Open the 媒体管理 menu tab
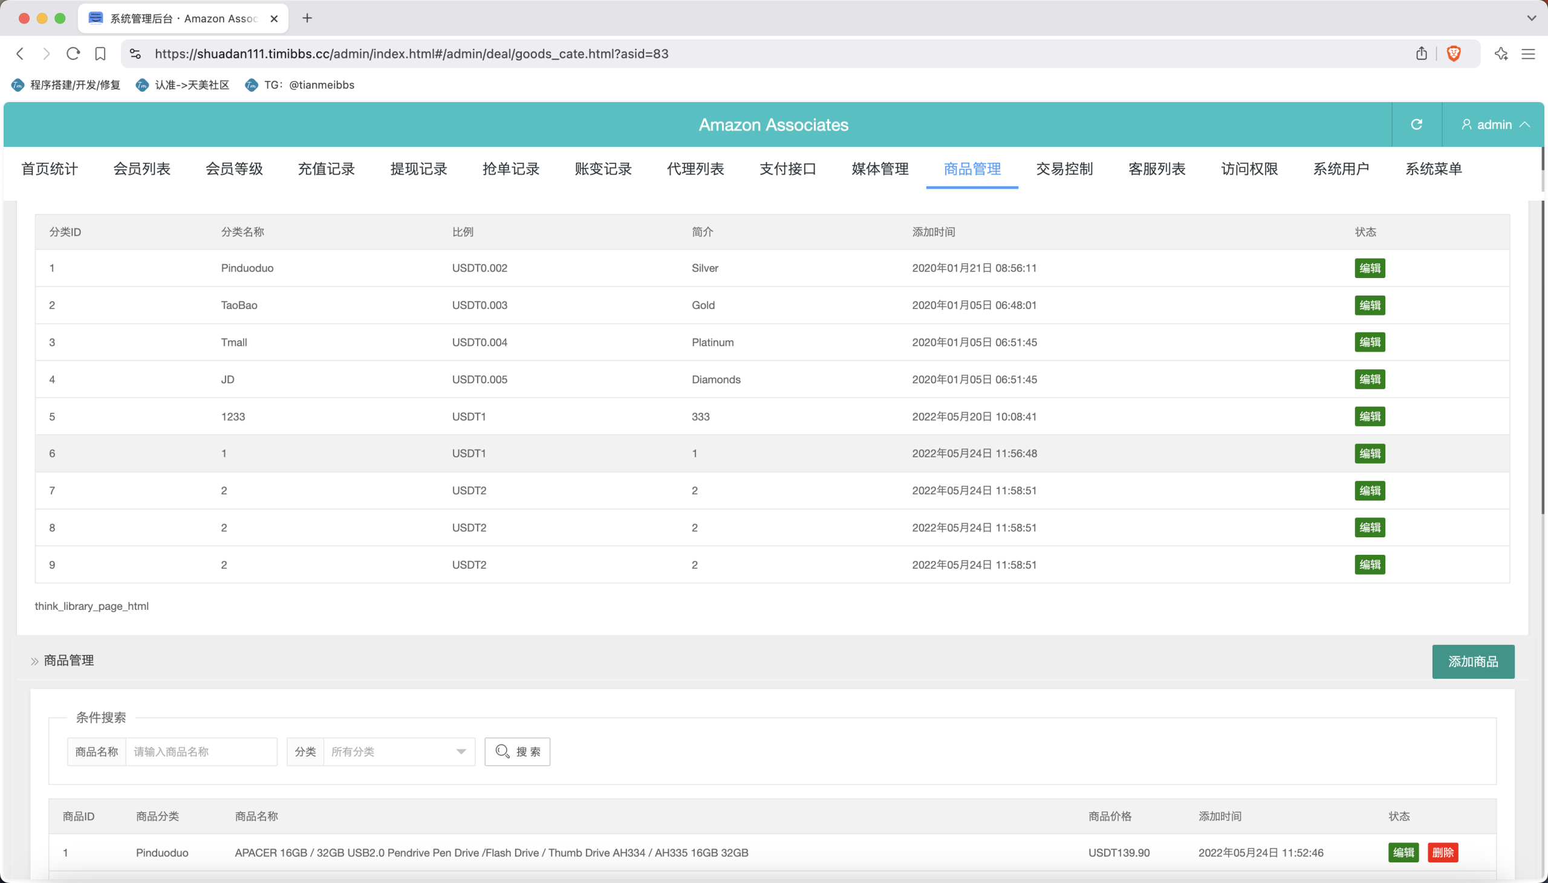 pyautogui.click(x=880, y=169)
